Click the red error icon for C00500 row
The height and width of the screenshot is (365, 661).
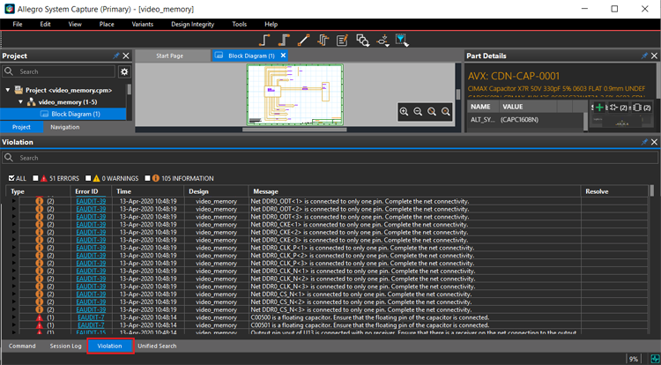click(40, 317)
